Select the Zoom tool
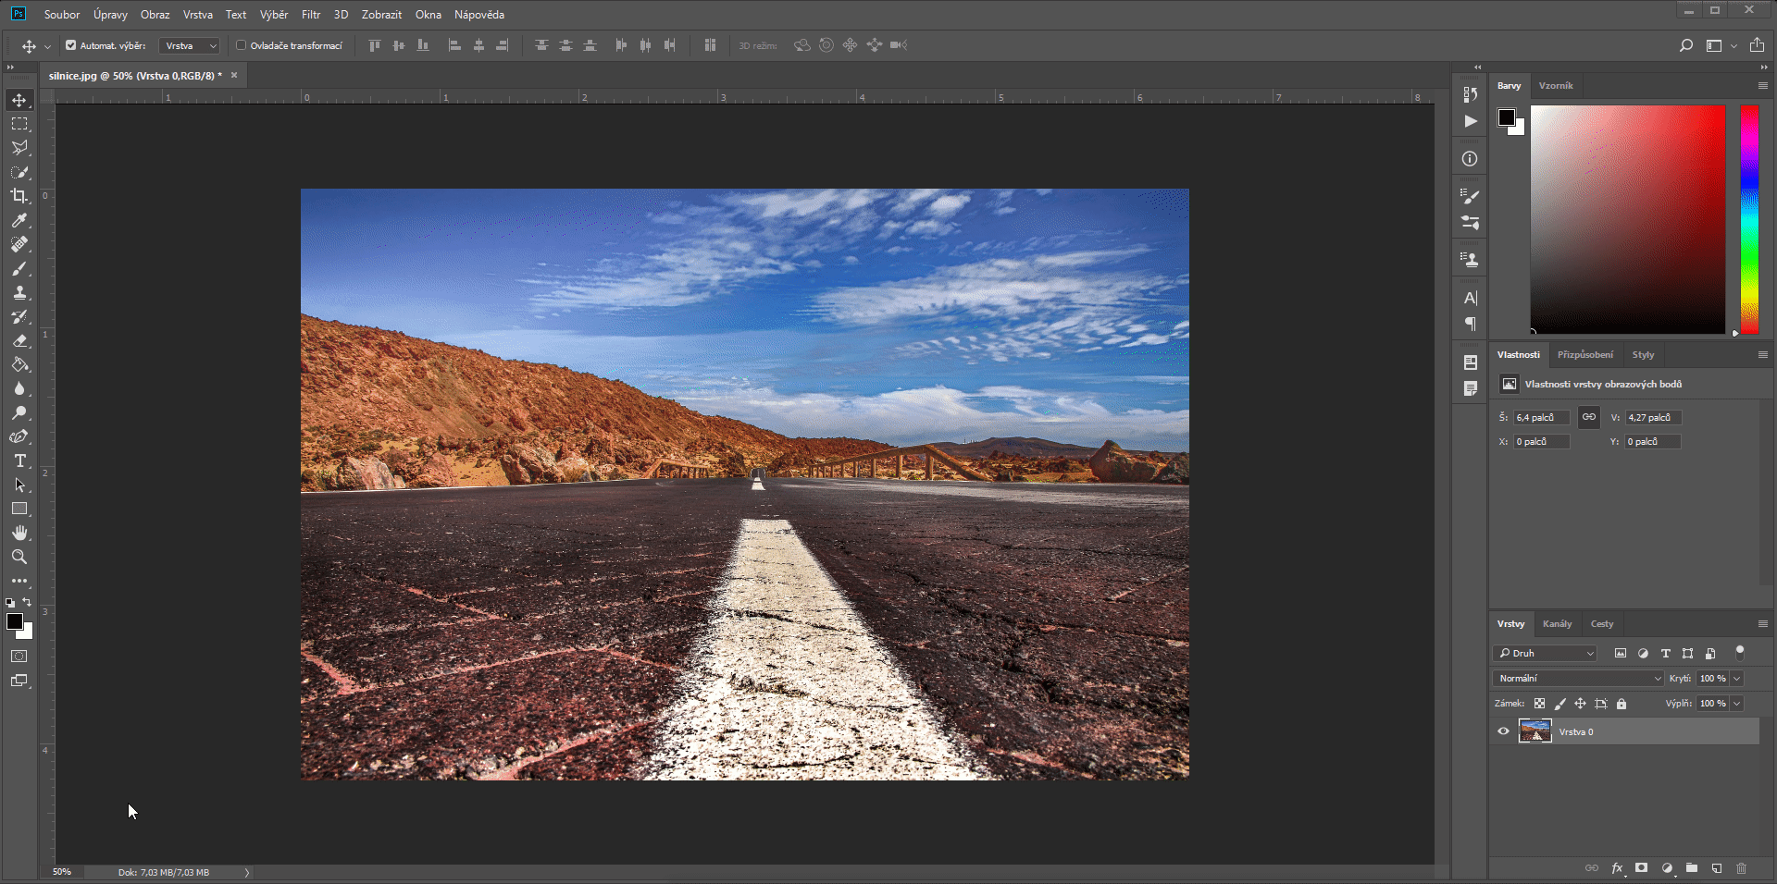 [19, 557]
